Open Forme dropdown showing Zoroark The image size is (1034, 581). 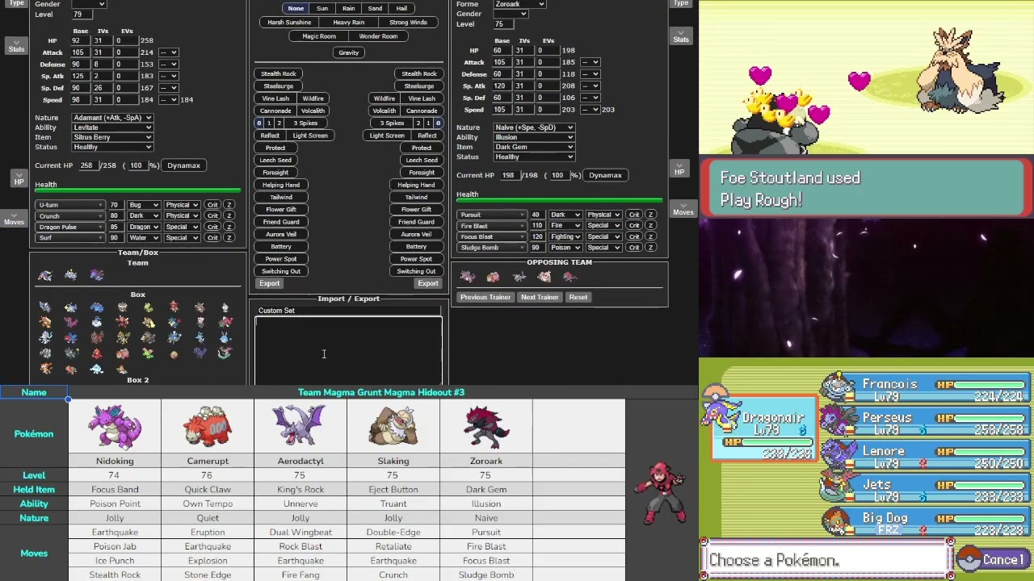(519, 4)
